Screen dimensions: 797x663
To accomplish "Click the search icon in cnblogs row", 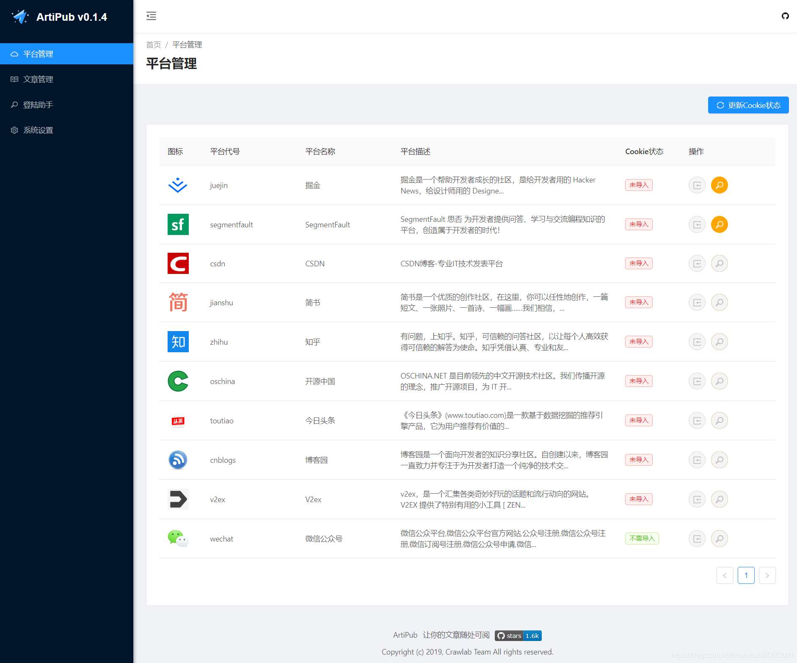I will 720,460.
